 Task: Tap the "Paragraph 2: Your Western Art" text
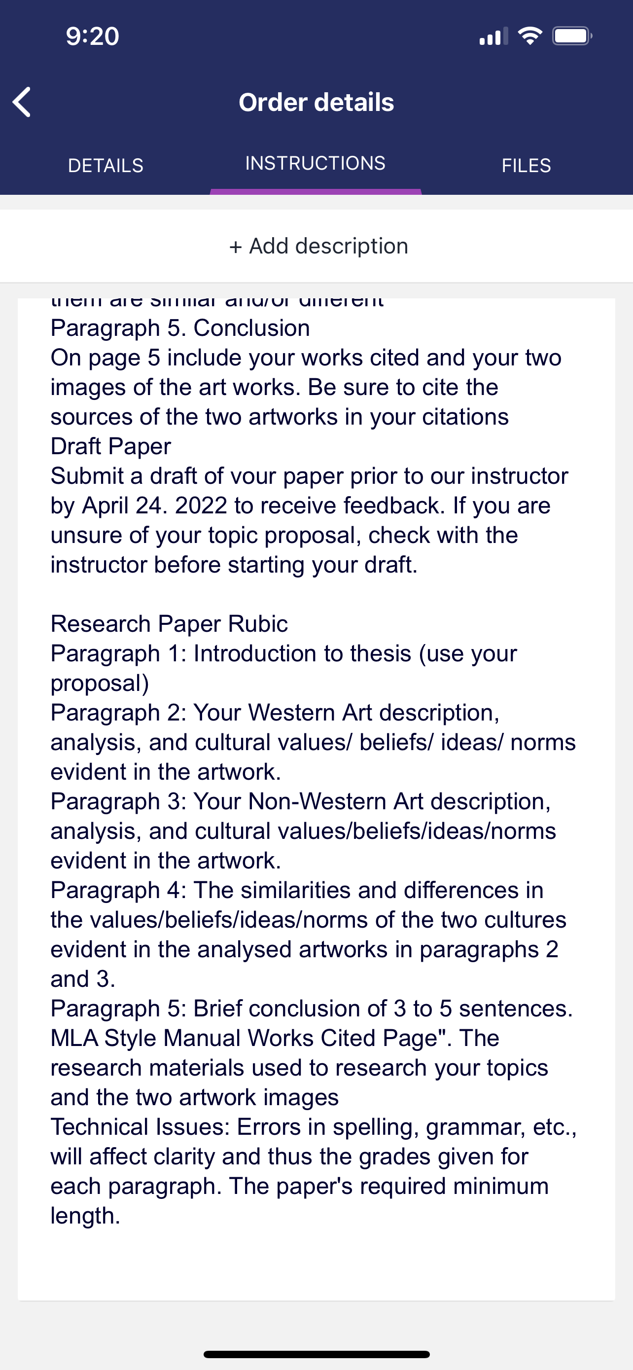[x=275, y=713]
